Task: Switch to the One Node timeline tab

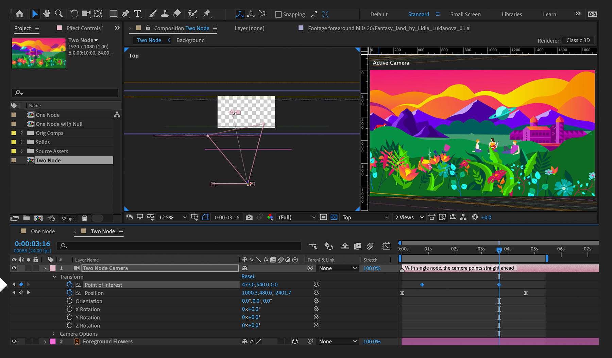Action: click(x=43, y=231)
